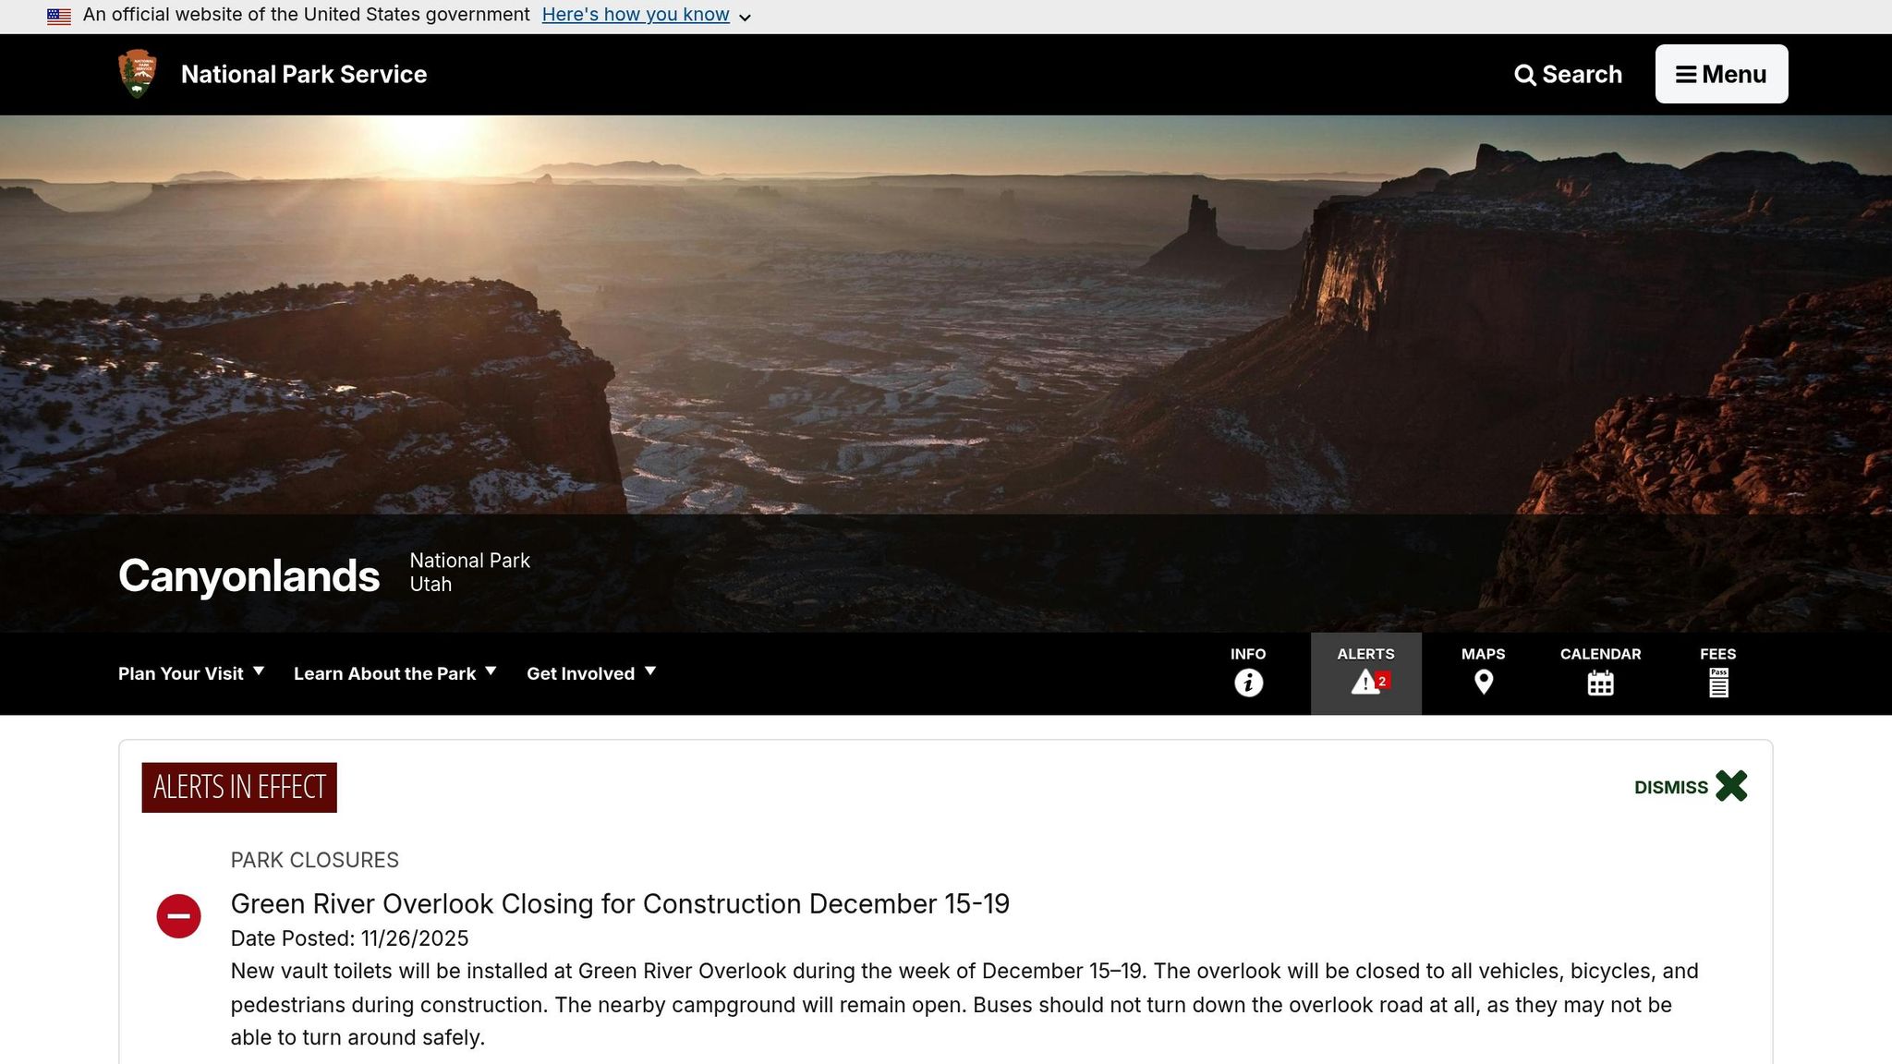Screen dimensions: 1892x1064
Task: Expand the Get Involved dropdown
Action: pyautogui.click(x=591, y=673)
